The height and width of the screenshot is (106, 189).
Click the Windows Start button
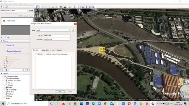(3, 103)
